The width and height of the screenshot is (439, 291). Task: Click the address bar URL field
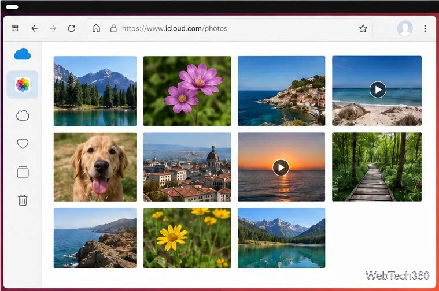click(x=229, y=28)
